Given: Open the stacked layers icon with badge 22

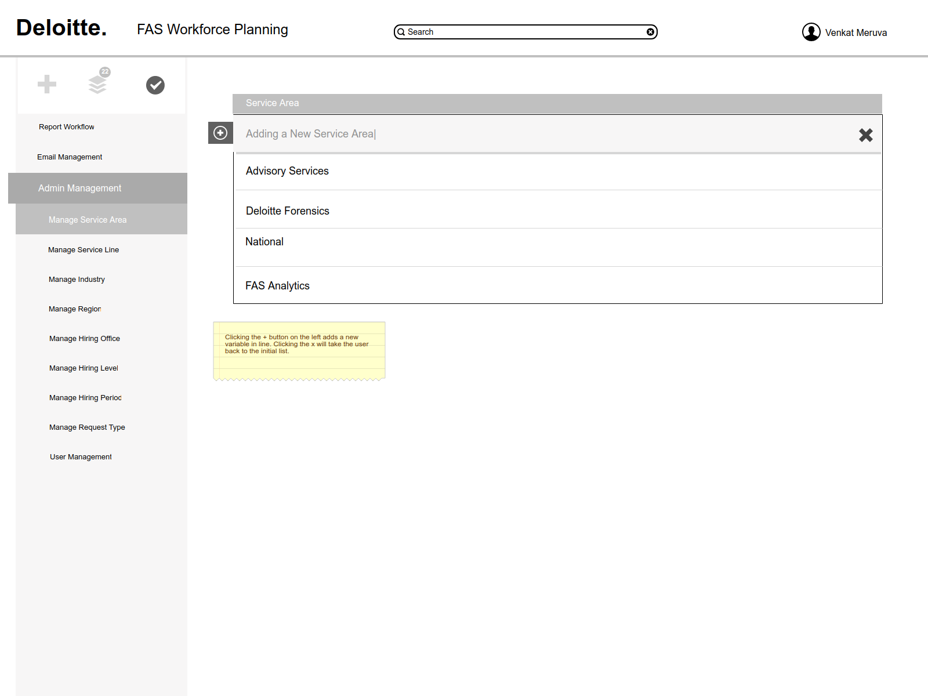Looking at the screenshot, I should click(x=99, y=81).
